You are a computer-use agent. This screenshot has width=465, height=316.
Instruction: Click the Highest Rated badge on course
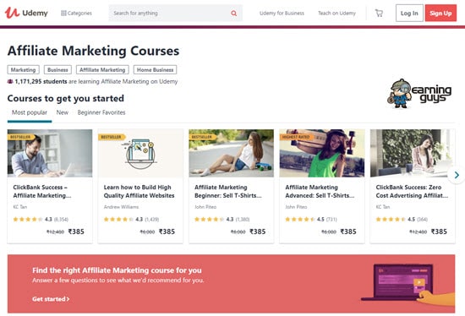[296, 137]
